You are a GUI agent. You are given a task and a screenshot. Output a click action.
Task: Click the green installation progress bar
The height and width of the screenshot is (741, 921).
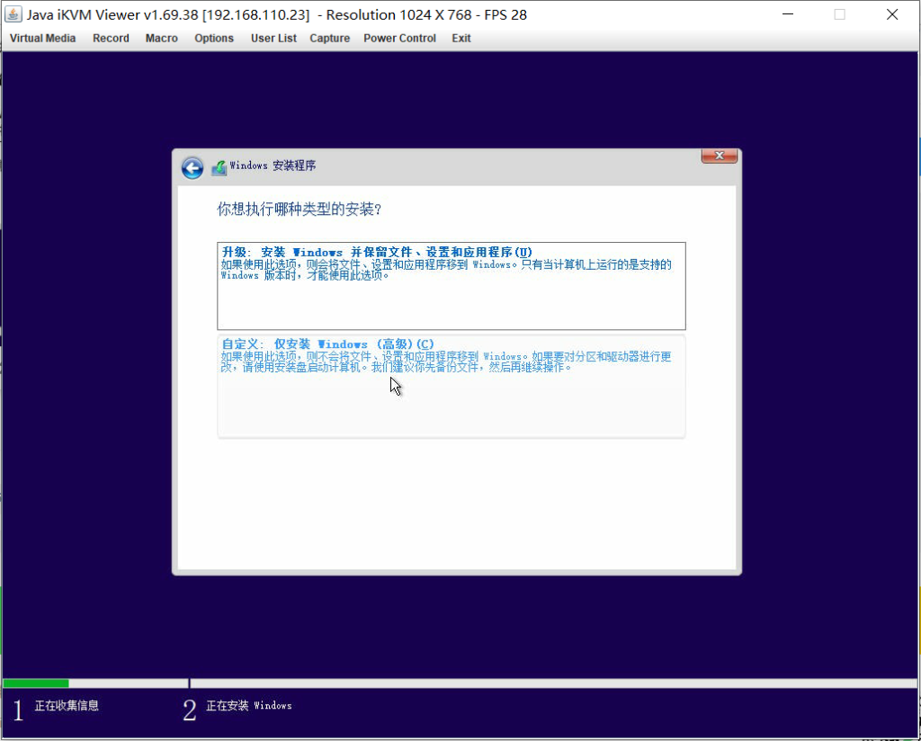pyautogui.click(x=36, y=683)
